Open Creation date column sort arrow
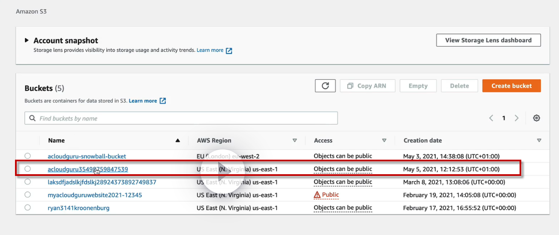The image size is (559, 235). point(539,140)
